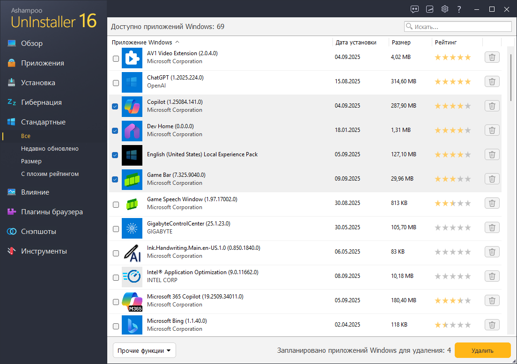Open the Обзор section
This screenshot has width=517, height=364.
point(32,43)
